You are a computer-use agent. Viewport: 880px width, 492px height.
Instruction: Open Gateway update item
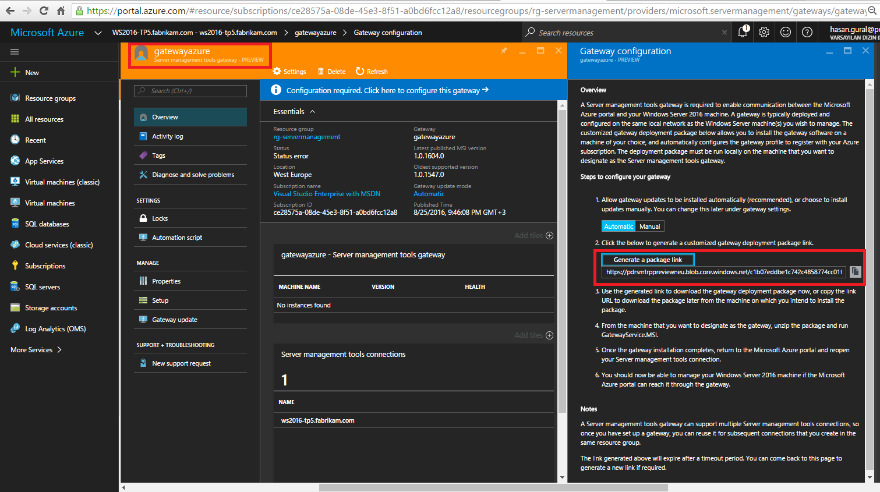pos(190,320)
